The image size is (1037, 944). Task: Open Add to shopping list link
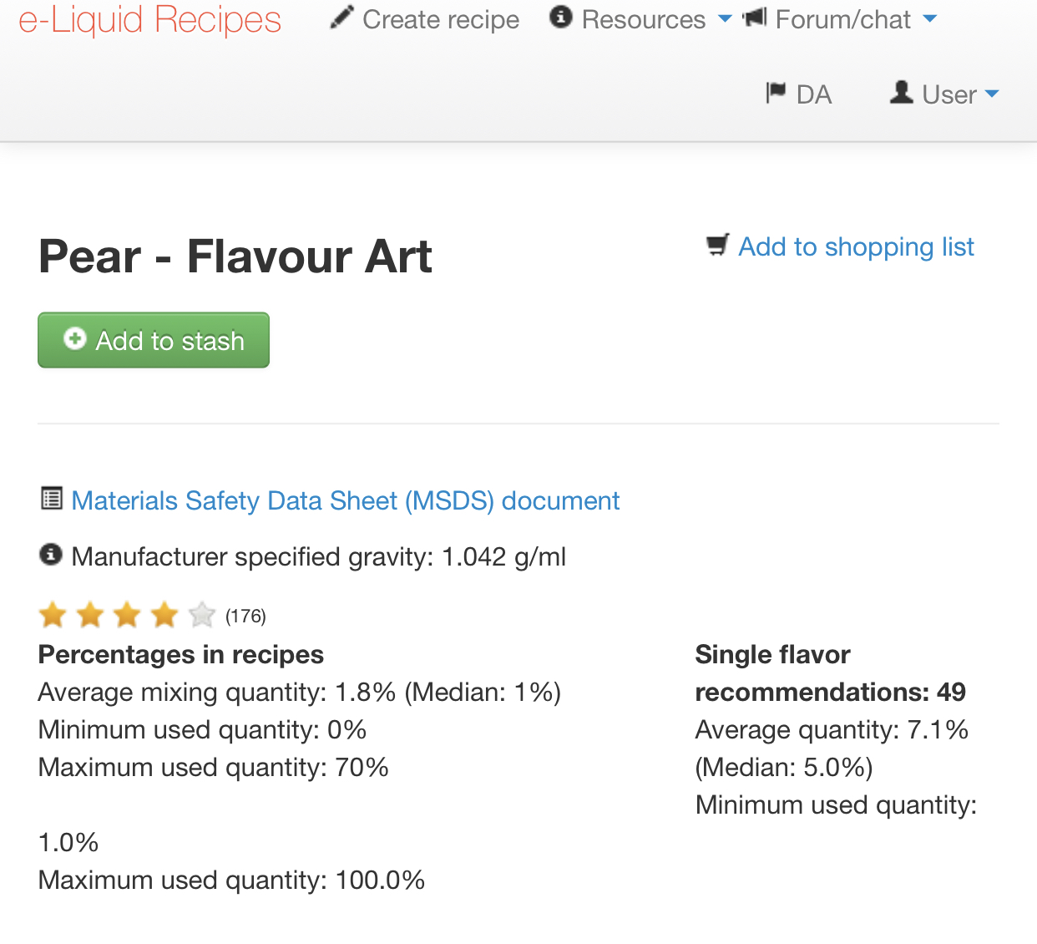coord(856,246)
